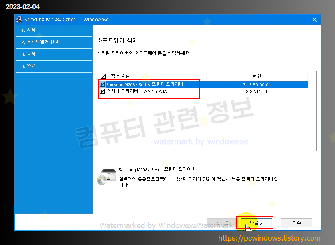Click the 취소 button

[x=297, y=223]
